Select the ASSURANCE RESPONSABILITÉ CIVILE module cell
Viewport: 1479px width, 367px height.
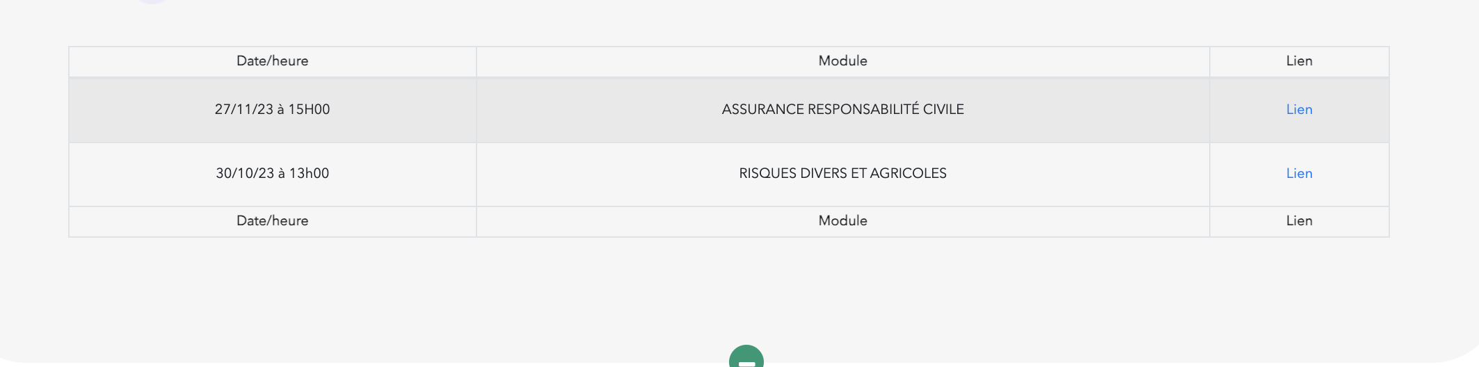[842, 110]
